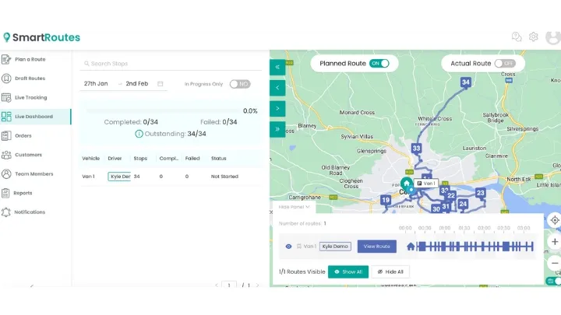Select Live Dashboard menu item

pyautogui.click(x=34, y=117)
